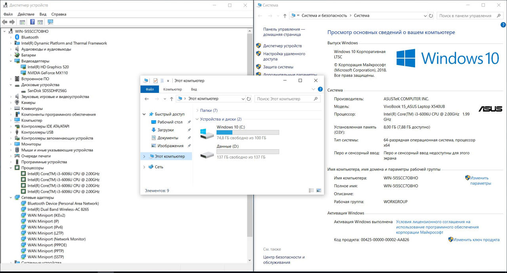The height and width of the screenshot is (273, 507).
Task: Click the Properties checkmark icon in Explorer title bar
Action: pos(155,81)
